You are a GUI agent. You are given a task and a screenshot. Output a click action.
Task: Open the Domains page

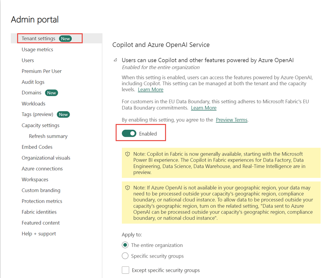pyautogui.click(x=31, y=93)
